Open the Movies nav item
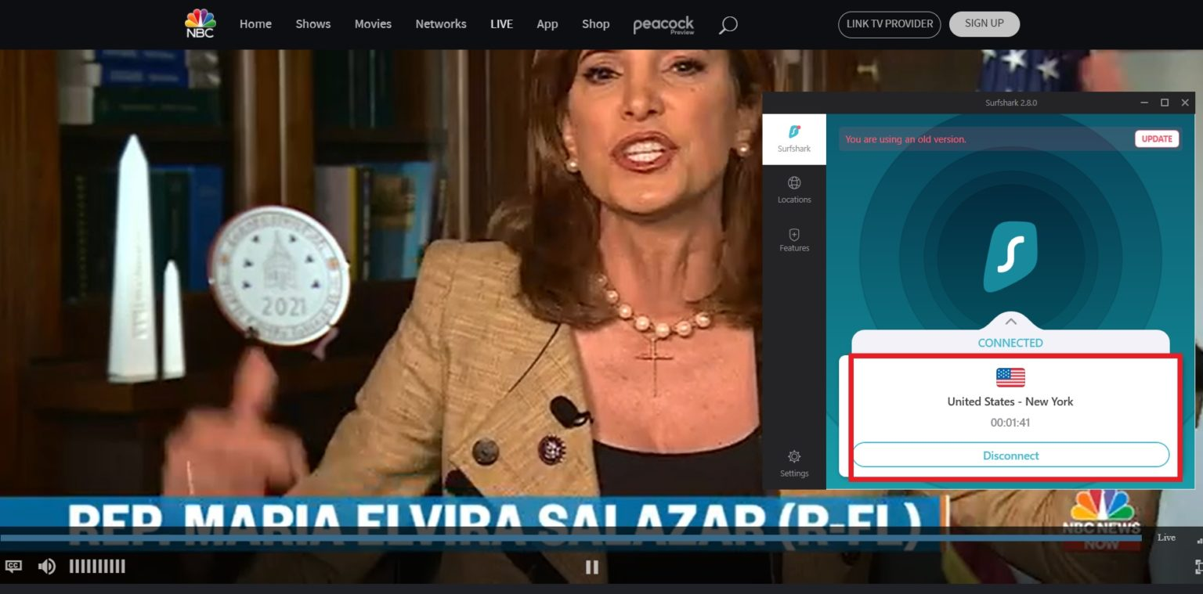The height and width of the screenshot is (594, 1203). 373,24
